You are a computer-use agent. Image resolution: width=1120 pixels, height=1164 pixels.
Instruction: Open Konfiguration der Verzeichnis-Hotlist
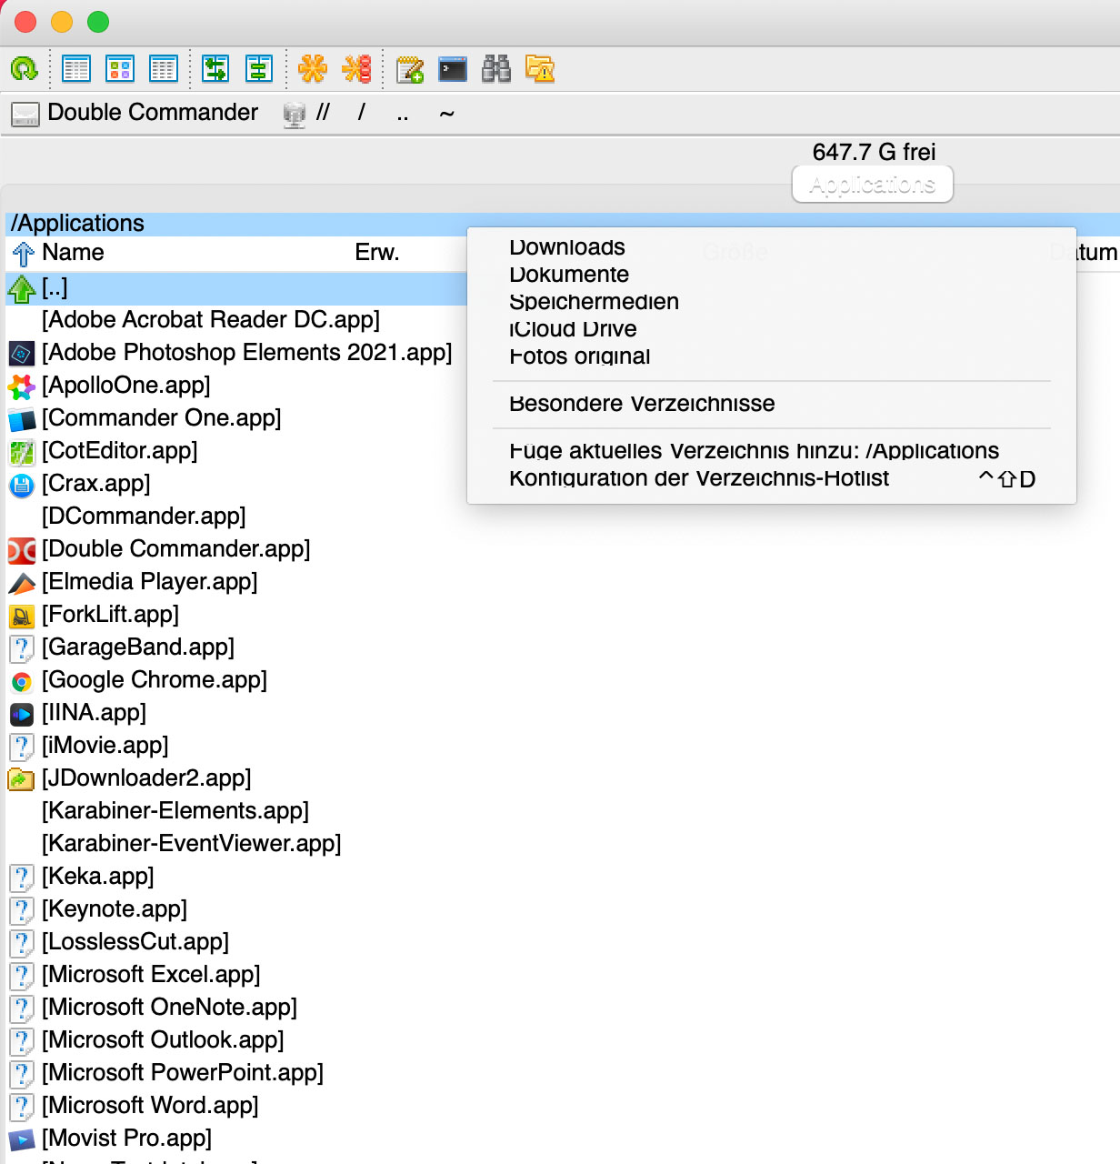pos(699,478)
